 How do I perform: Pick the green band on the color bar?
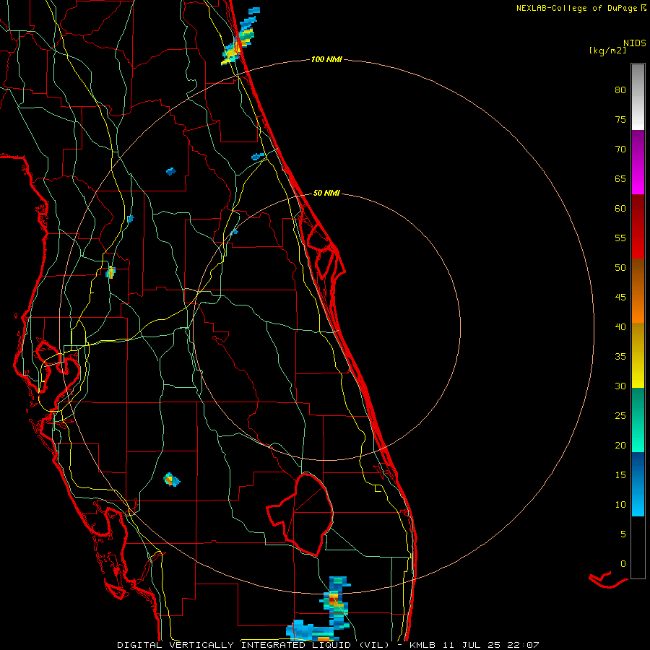tap(638, 420)
